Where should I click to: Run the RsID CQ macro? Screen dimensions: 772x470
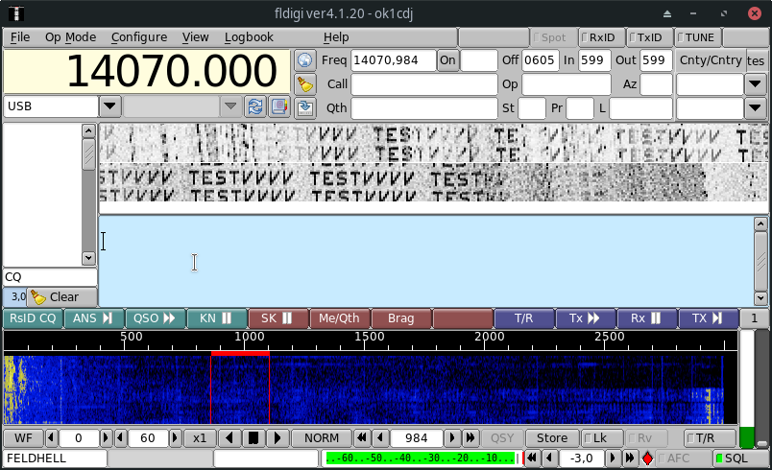(33, 318)
